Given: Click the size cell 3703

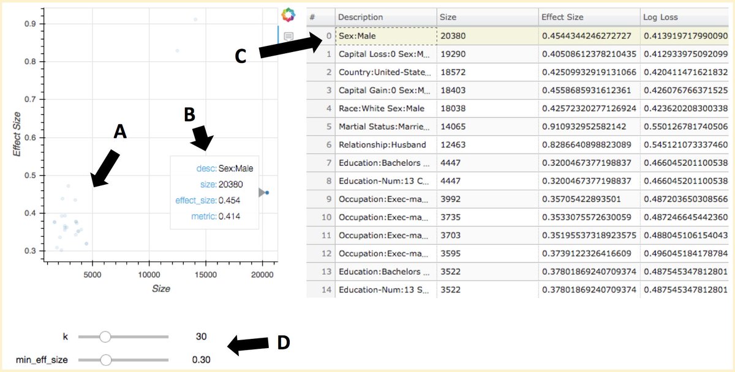Looking at the screenshot, I should point(487,236).
